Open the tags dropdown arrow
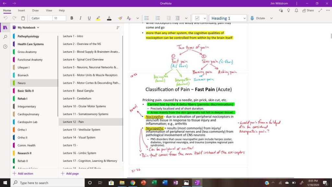This screenshot has width=332, height=187. [205, 18]
